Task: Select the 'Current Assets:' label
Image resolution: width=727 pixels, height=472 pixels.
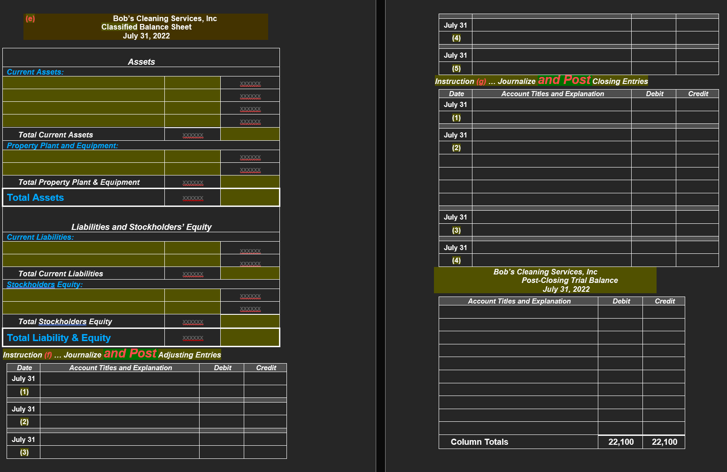Action: 35,72
